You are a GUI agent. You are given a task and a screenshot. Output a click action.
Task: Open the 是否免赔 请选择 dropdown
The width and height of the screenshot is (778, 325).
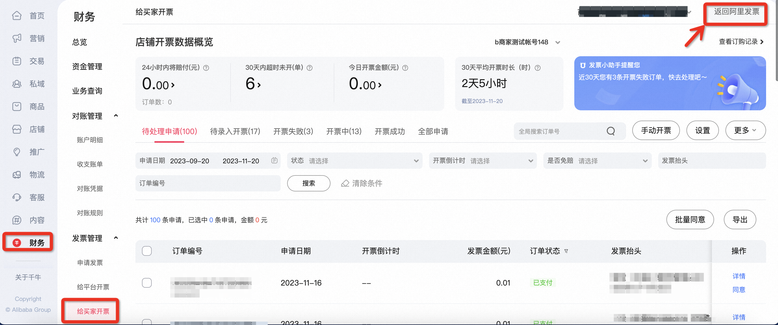click(597, 161)
